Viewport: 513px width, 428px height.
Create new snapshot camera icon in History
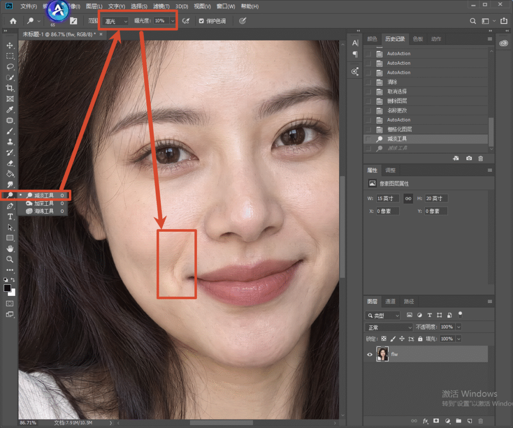coord(469,158)
